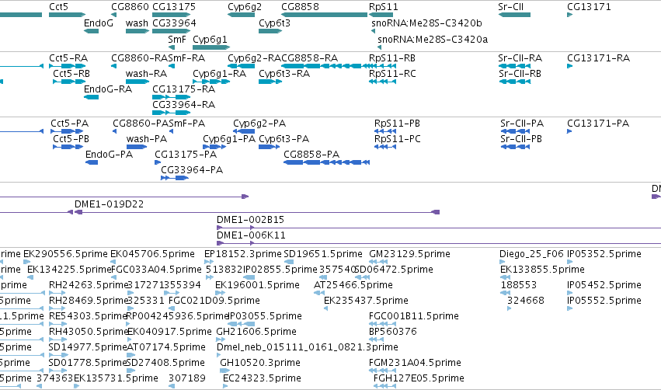
Task: Click EST GH10520.3prime
Action: [x=224, y=371]
